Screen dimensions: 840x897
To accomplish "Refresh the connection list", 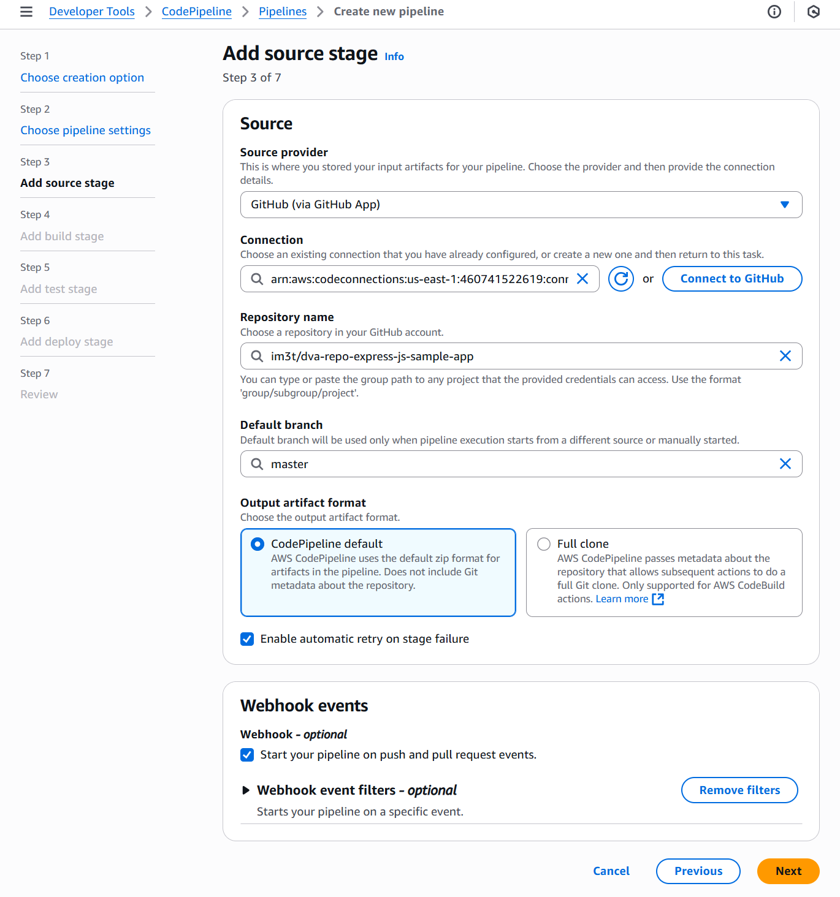I will click(621, 279).
